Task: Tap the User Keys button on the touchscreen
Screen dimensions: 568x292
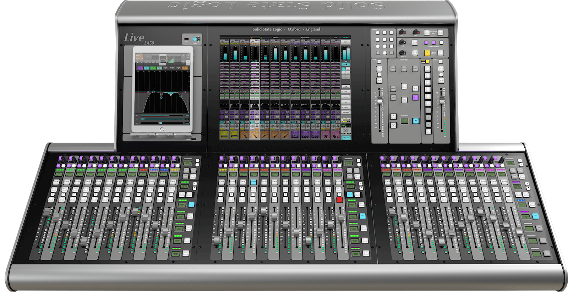Action: pos(346,112)
